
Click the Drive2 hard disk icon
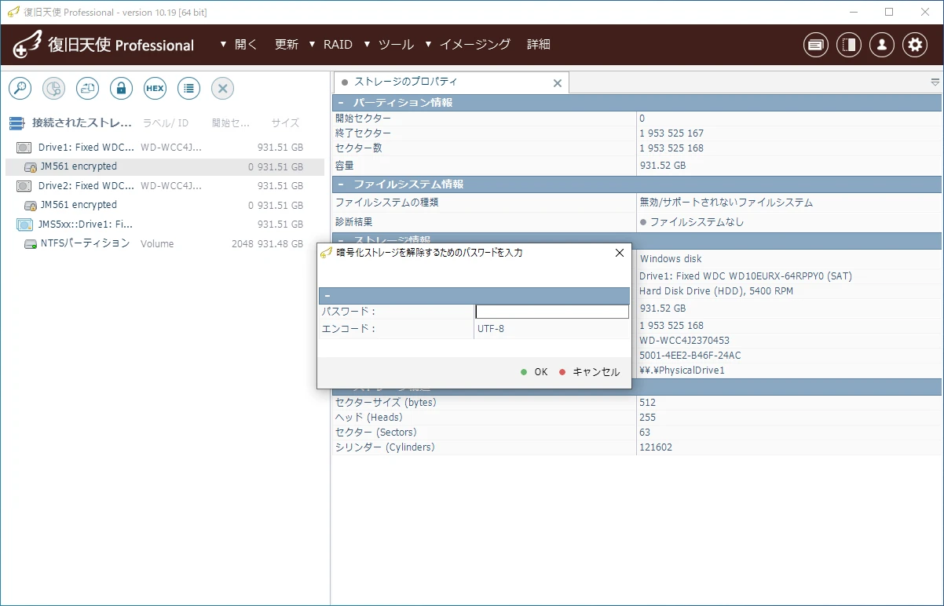point(24,186)
